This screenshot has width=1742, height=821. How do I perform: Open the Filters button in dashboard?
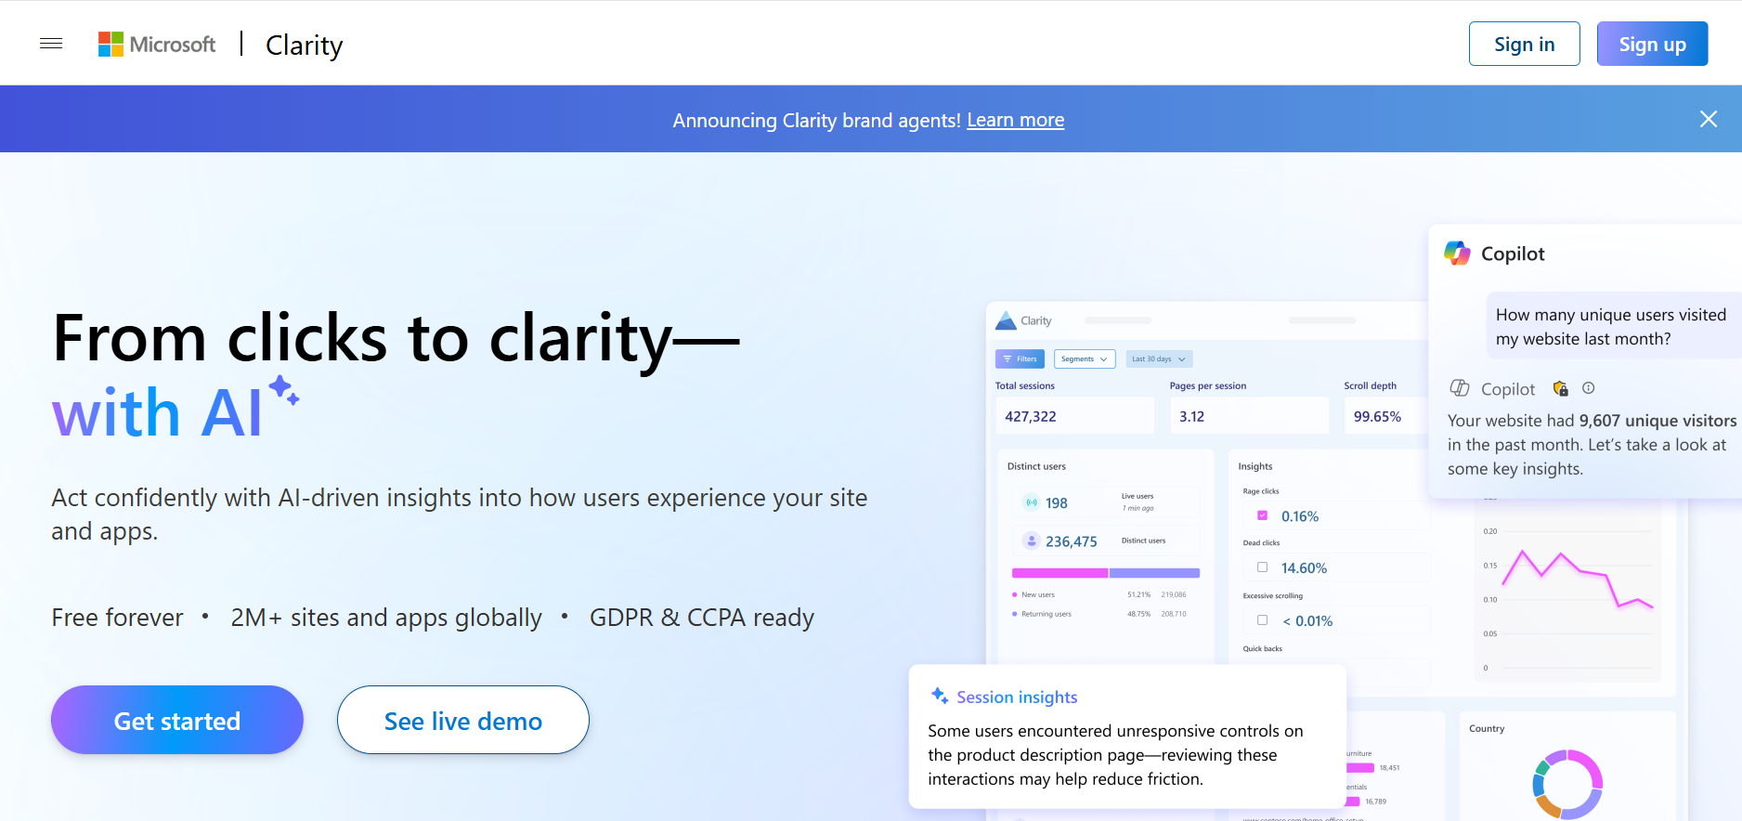pos(1020,359)
